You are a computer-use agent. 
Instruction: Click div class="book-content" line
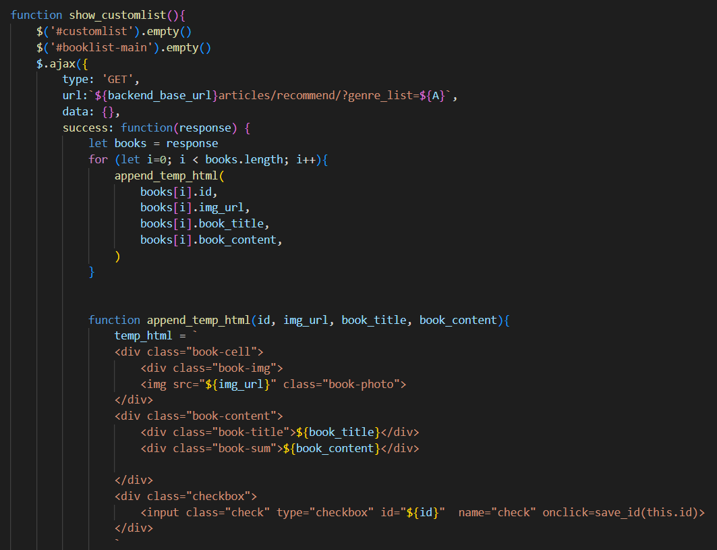tap(198, 416)
